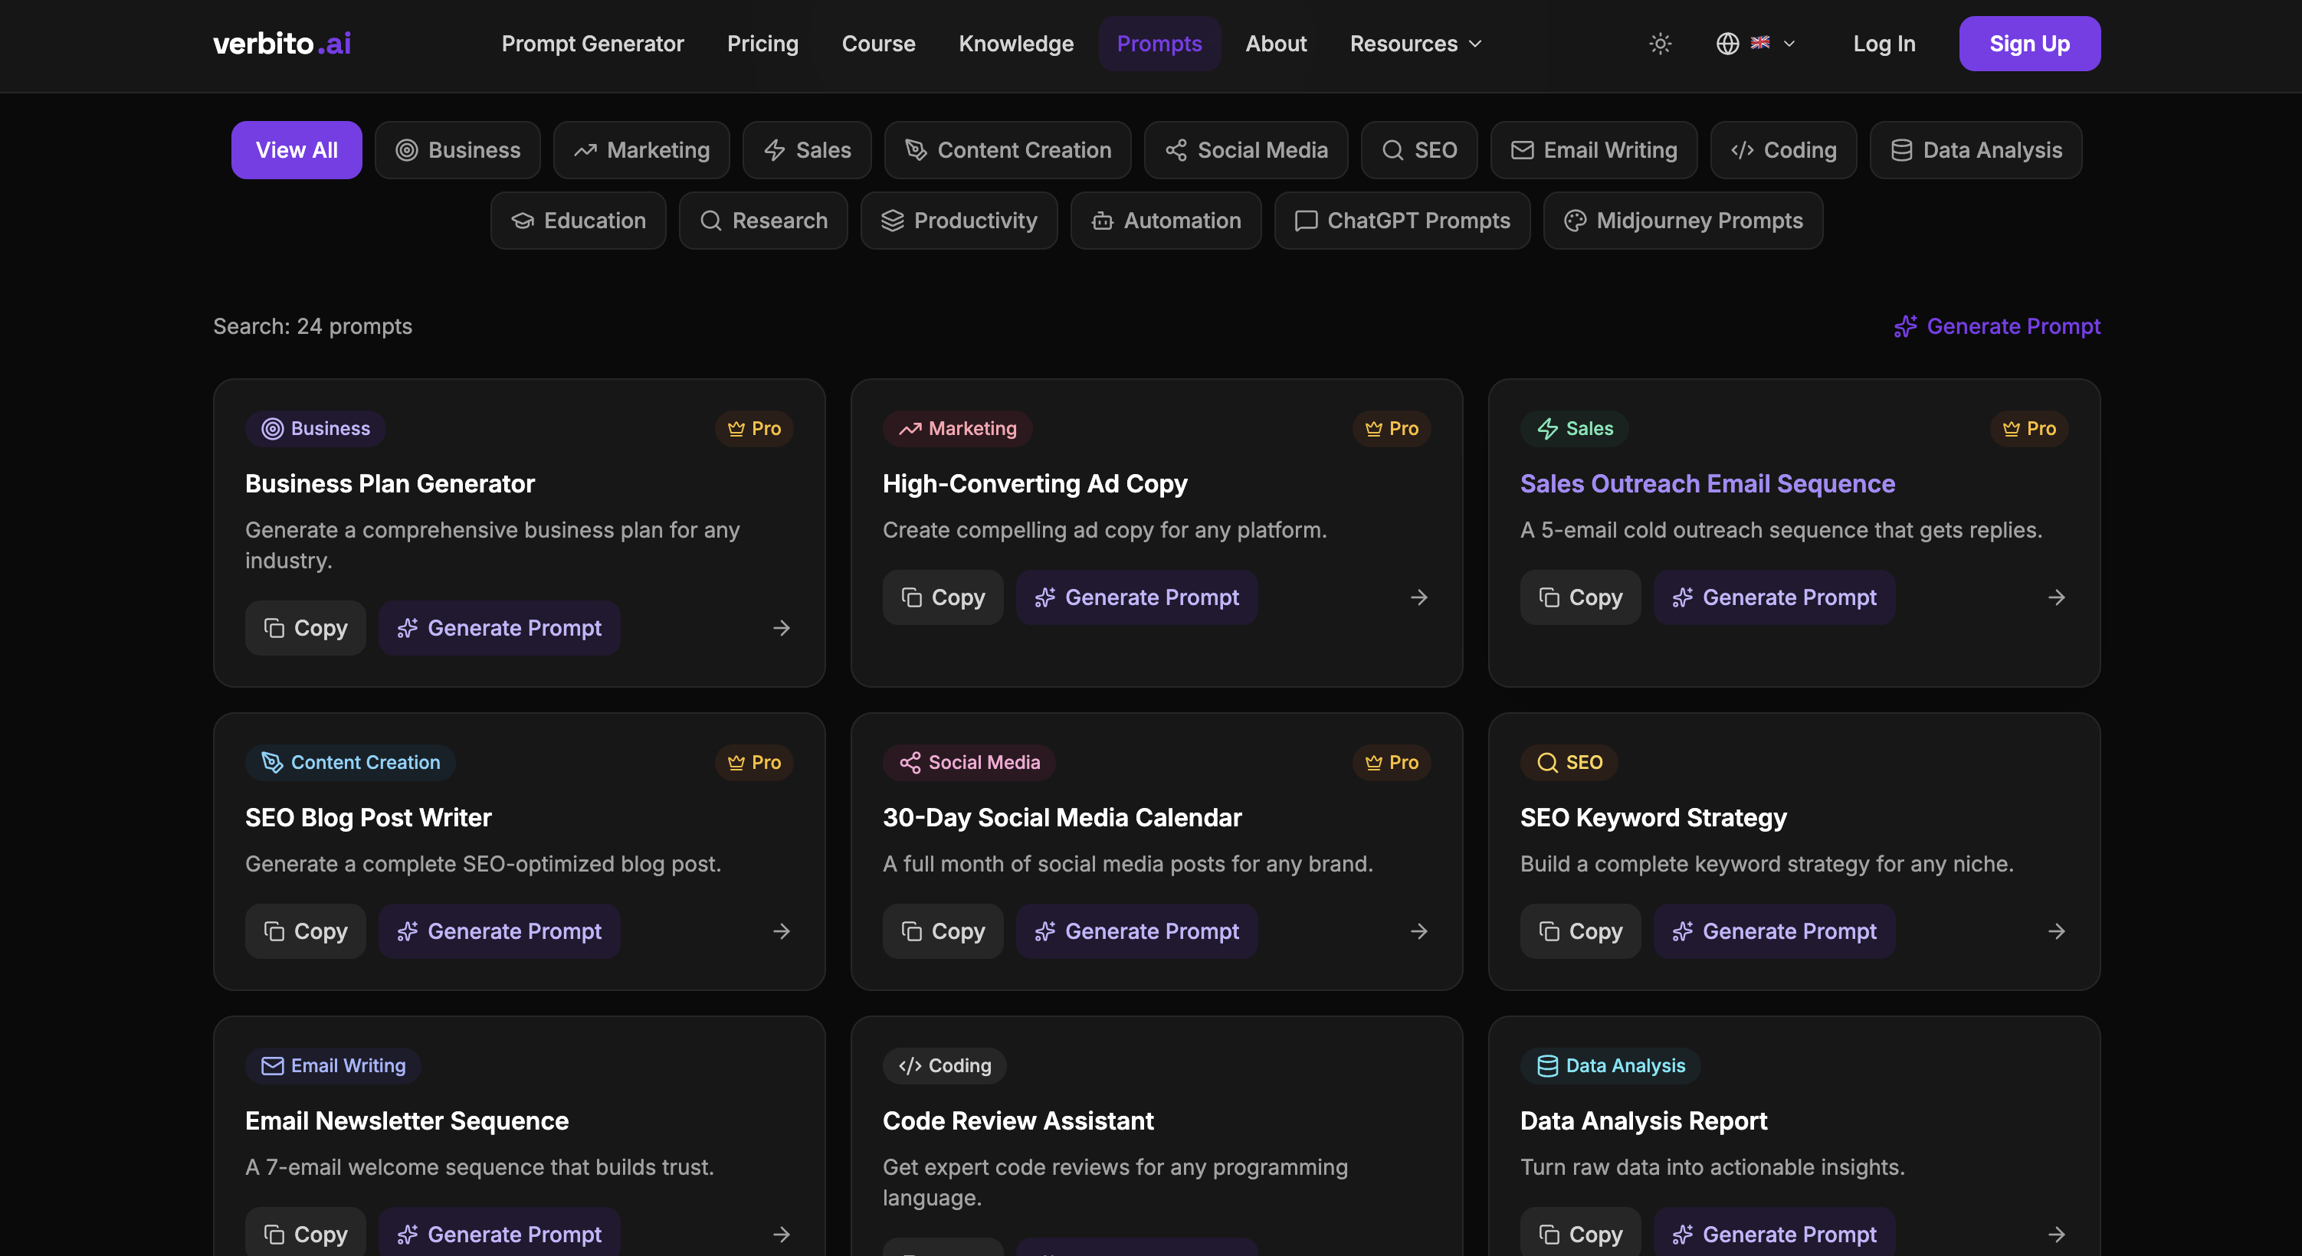Filter prompts by Education category
The image size is (2302, 1256).
coord(578,221)
